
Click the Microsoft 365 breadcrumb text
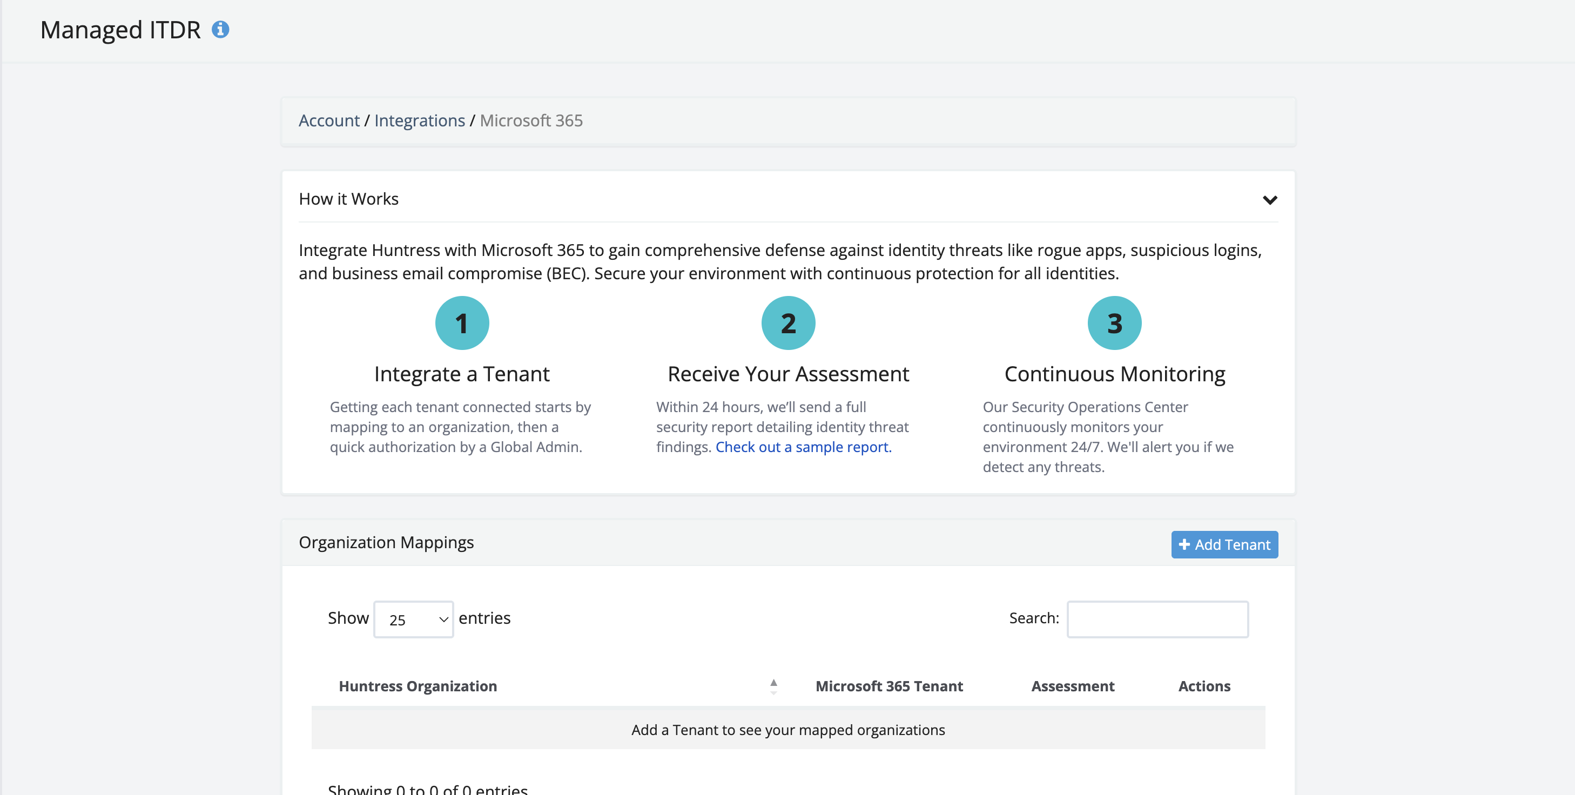coord(531,120)
